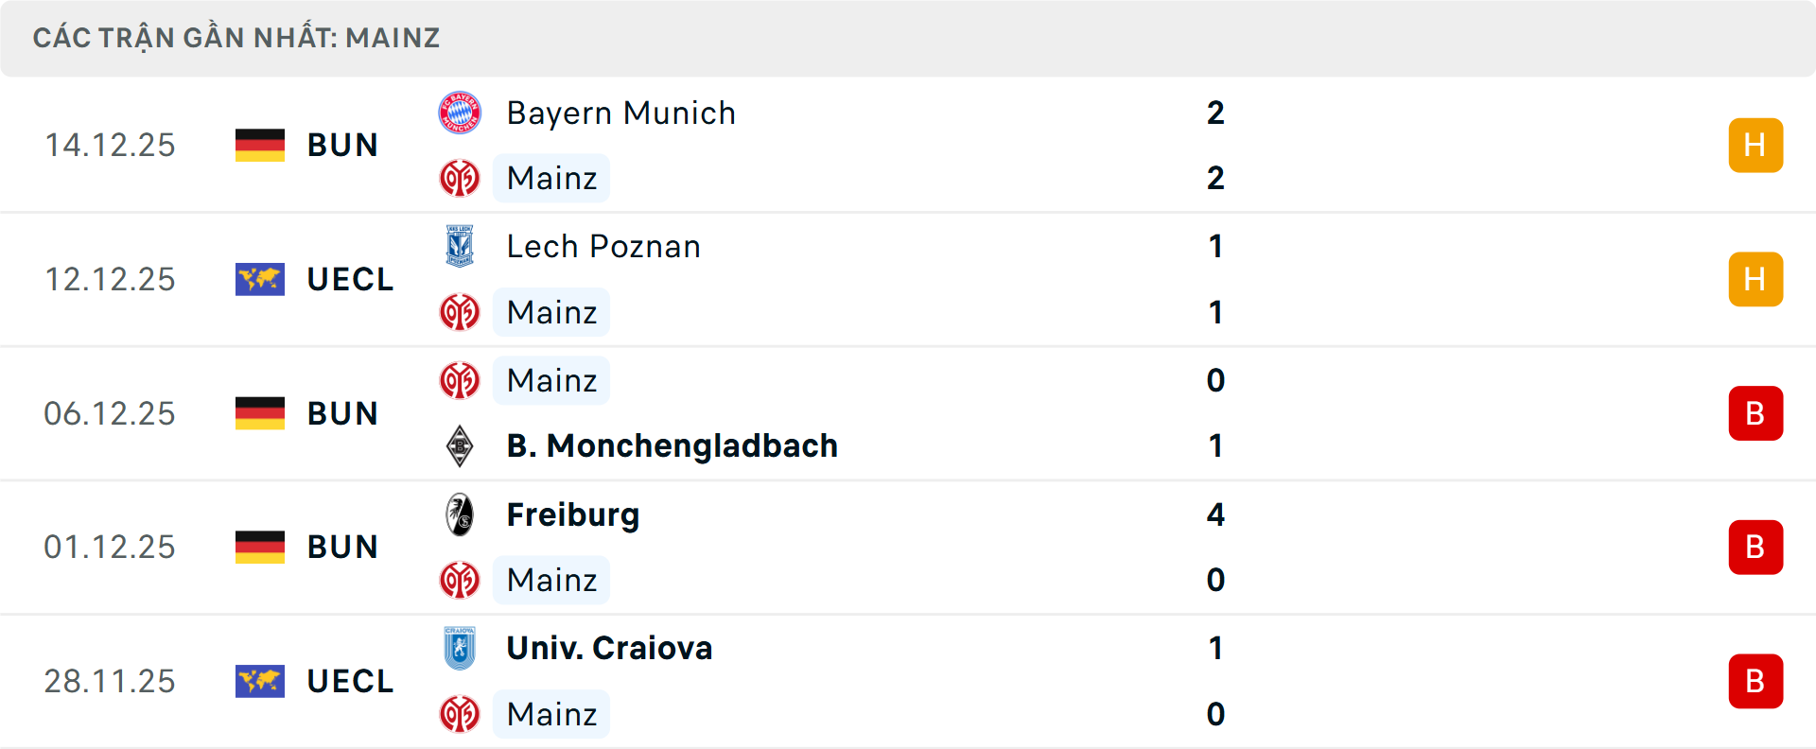Click UECL flag icon for 12.12.25 match

click(x=260, y=279)
